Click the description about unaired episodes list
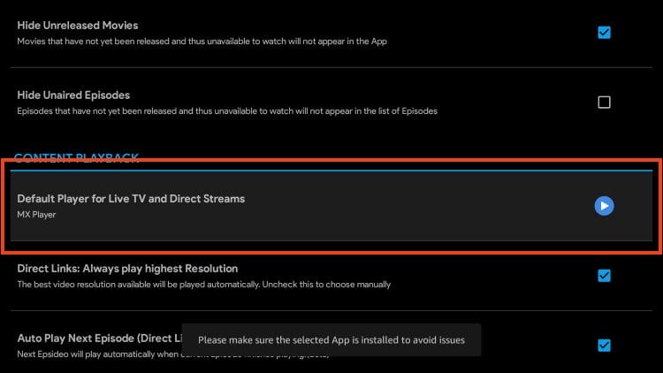 pos(227,111)
